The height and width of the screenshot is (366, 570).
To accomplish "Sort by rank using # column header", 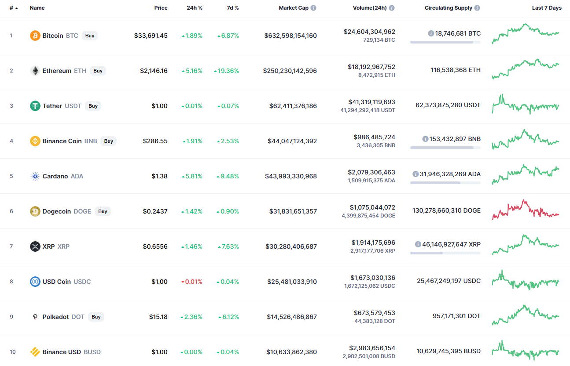I will [x=14, y=8].
